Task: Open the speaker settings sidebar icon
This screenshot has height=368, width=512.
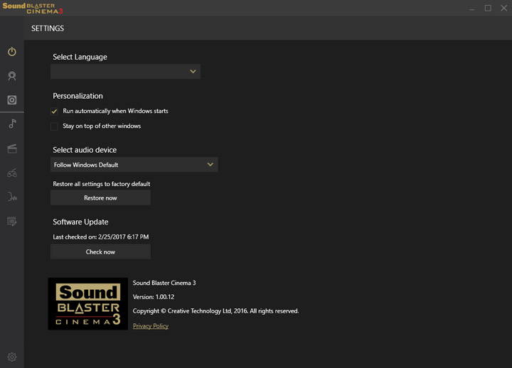Action: (x=12, y=100)
